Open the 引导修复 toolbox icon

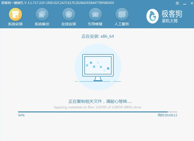[x=95, y=14]
